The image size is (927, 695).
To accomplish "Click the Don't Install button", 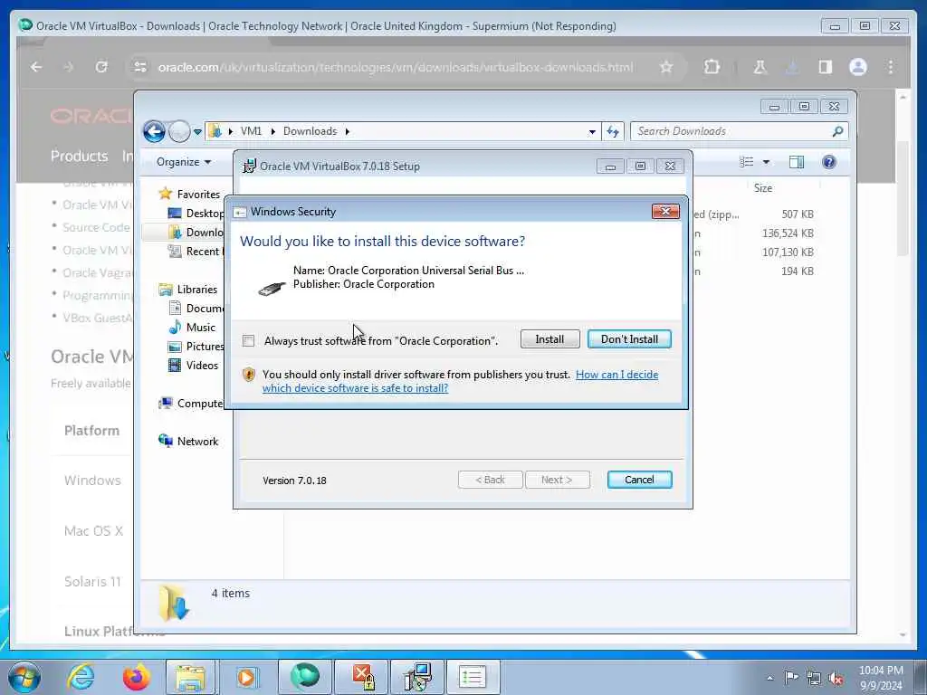I will (629, 339).
